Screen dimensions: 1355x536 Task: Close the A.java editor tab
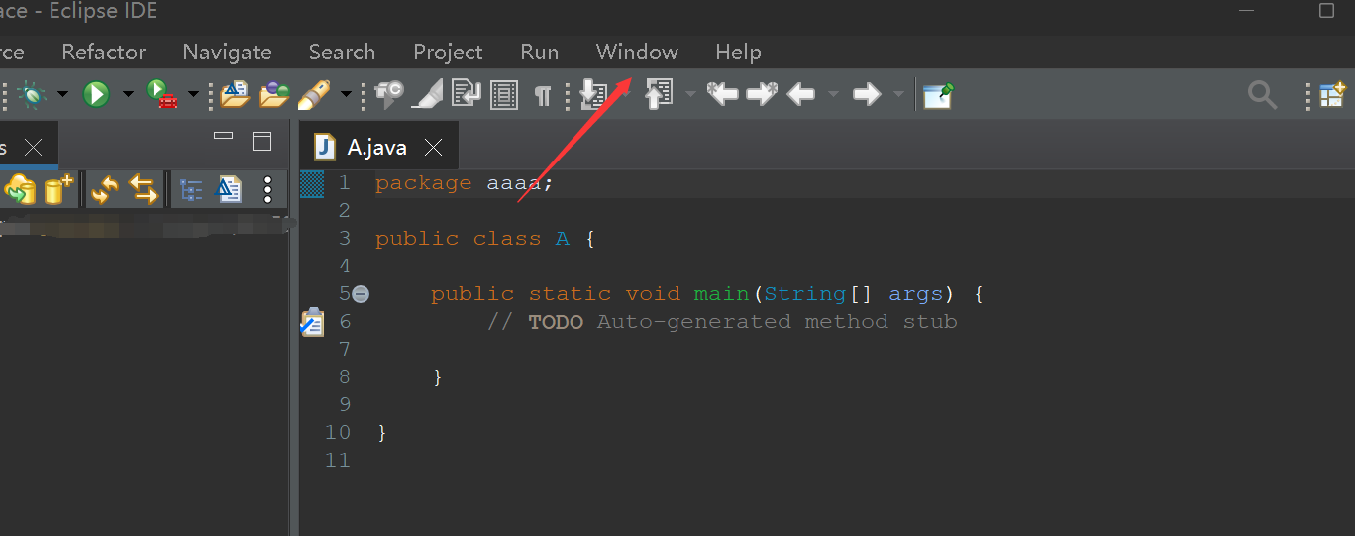(x=433, y=148)
